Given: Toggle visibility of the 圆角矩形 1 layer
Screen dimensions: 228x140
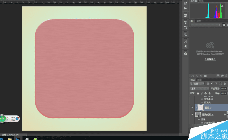Looking at the screenshot, I should 192,114.
